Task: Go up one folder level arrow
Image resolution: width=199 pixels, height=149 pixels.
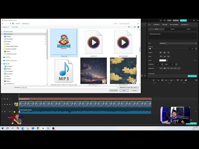Action: point(10,24)
